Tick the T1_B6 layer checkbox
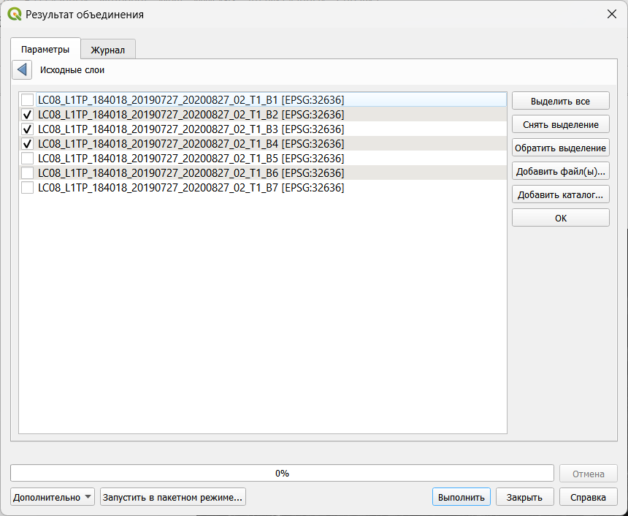This screenshot has height=516, width=628. [x=27, y=172]
